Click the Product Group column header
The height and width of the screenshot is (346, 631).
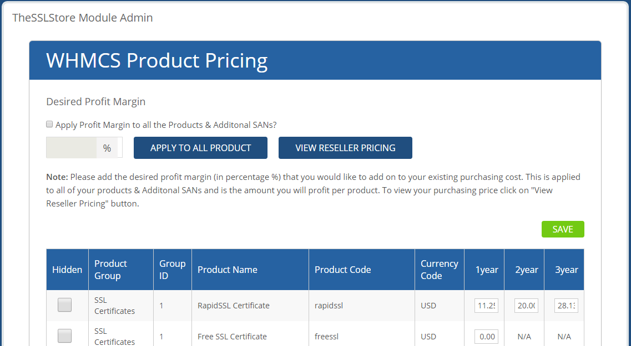[x=121, y=270]
